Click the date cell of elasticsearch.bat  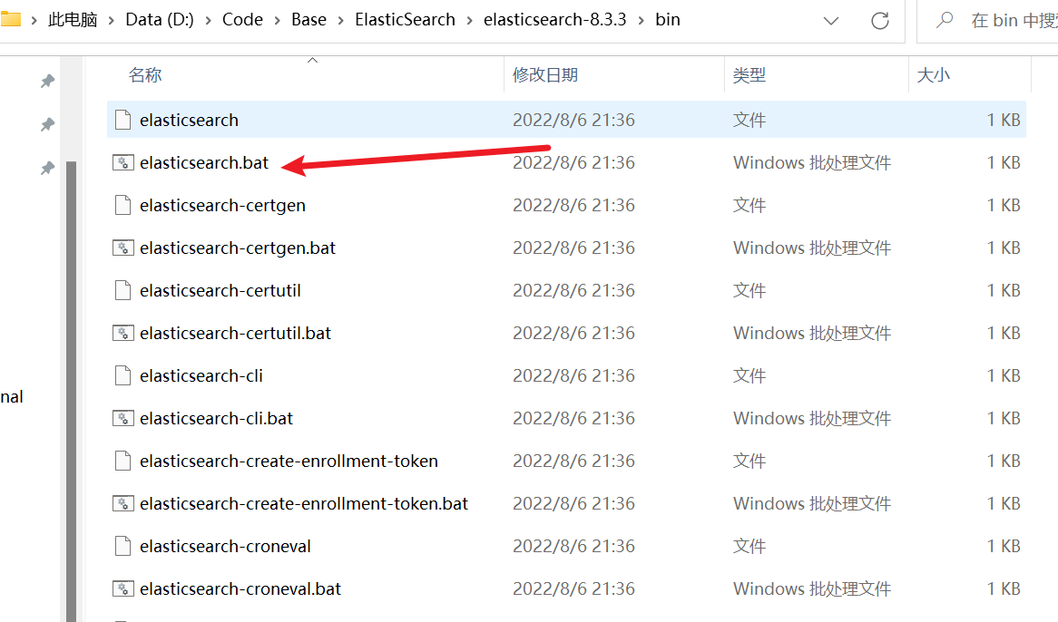click(574, 162)
